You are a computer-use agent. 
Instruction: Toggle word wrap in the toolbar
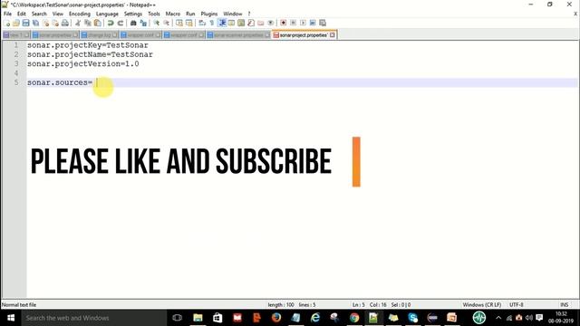coord(202,23)
